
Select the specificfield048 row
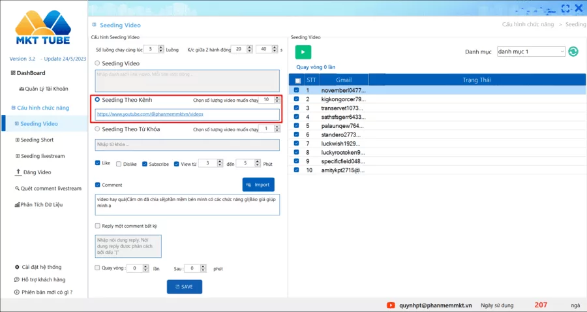click(437, 161)
